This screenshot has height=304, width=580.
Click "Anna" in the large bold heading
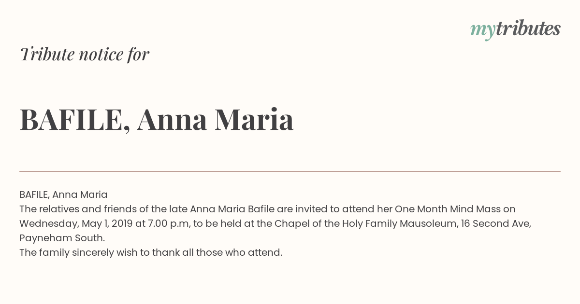[x=172, y=119]
